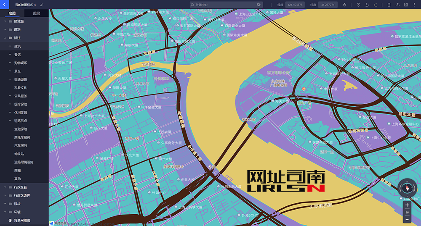Image resolution: width=421 pixels, height=226 pixels.
Task: Expand the 购物娱乐 sub-item arrow
Action: pos(10,63)
